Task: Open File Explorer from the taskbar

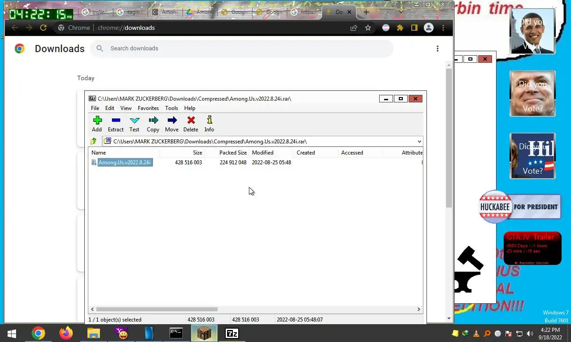Action: click(x=94, y=333)
